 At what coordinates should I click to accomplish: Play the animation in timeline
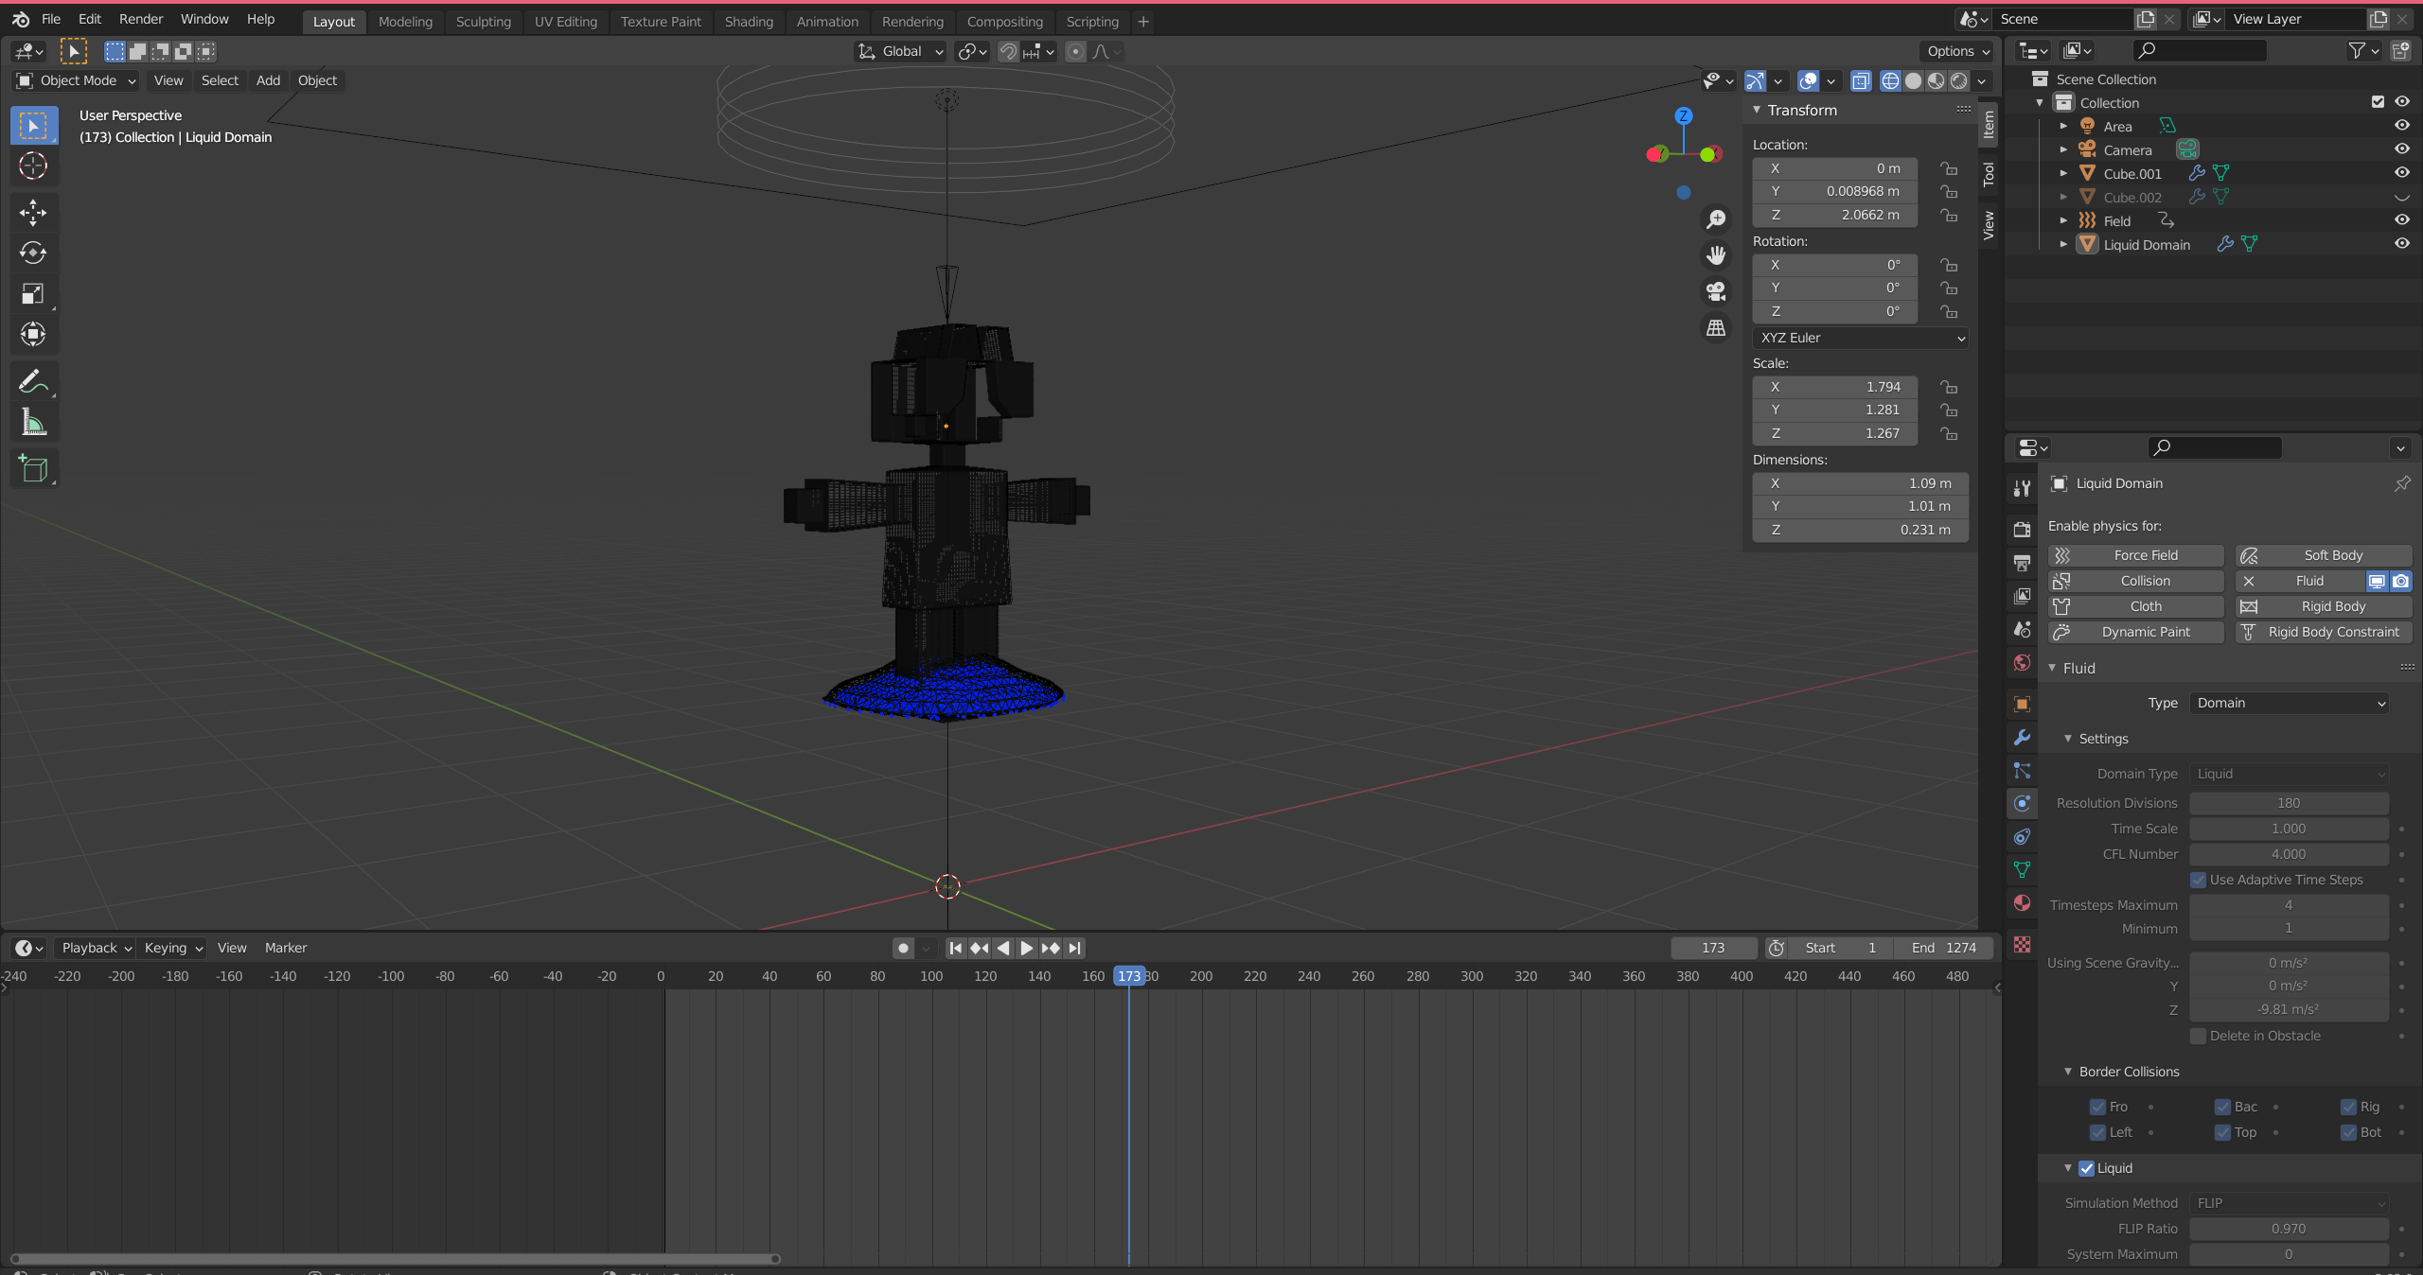1027,948
